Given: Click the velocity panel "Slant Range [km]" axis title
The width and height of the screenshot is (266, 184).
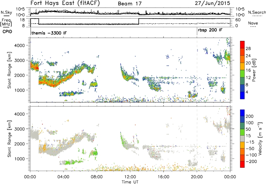Looking at the screenshot, I should [9, 138].
